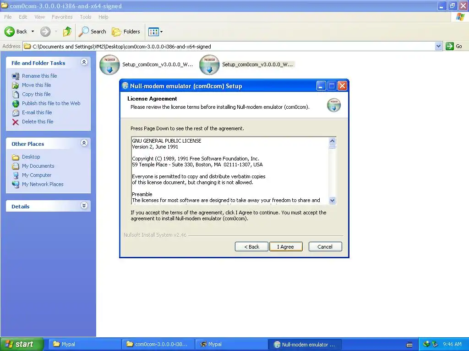
Task: Open the Help menu
Action: click(x=103, y=17)
